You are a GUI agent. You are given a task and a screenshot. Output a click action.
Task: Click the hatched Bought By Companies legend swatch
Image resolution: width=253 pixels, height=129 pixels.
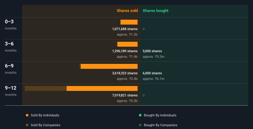pos(140,125)
